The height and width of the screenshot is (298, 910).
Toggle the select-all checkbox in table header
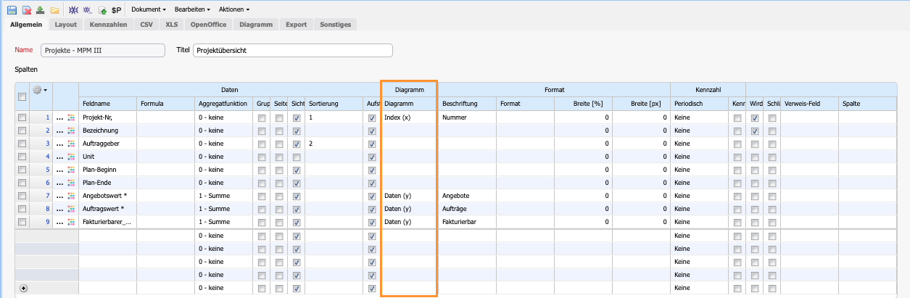point(22,96)
